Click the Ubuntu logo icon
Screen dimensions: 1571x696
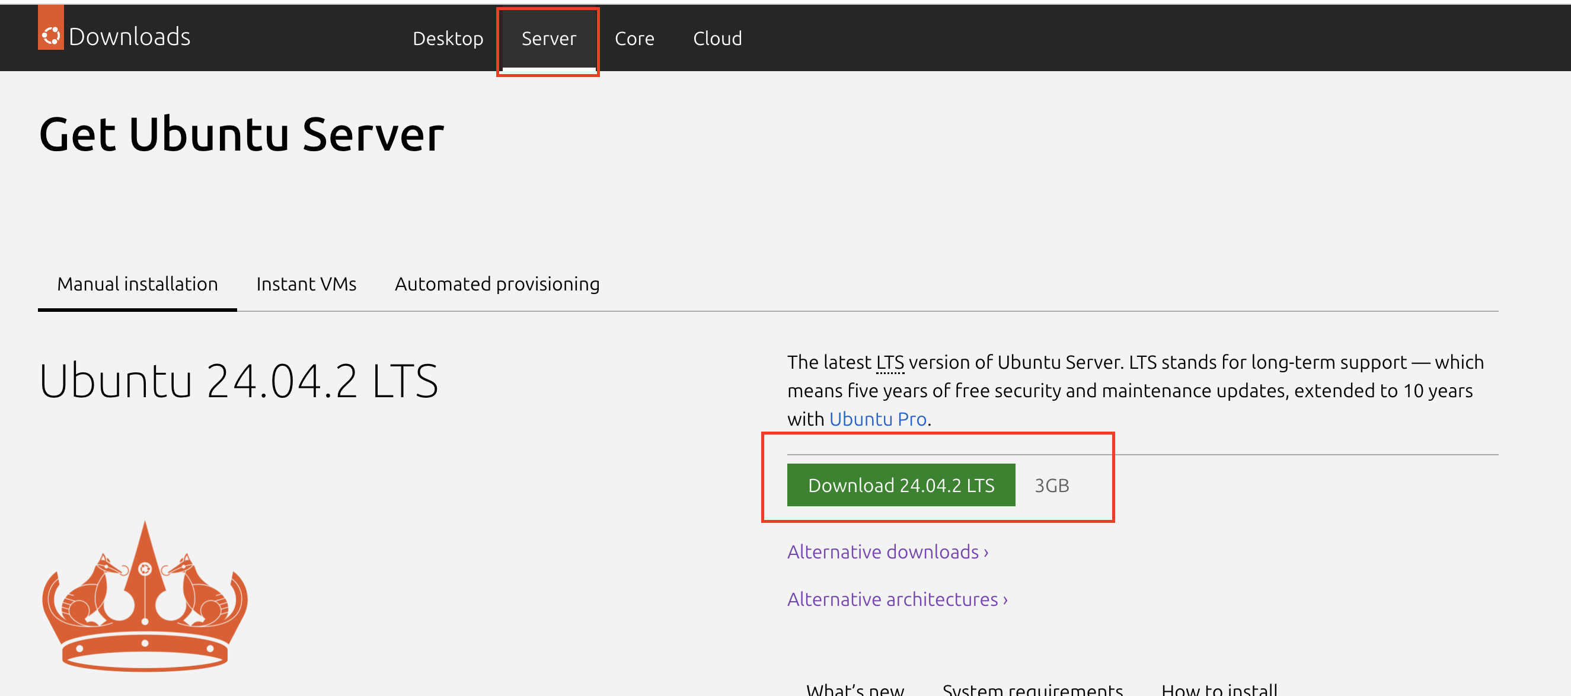[50, 36]
